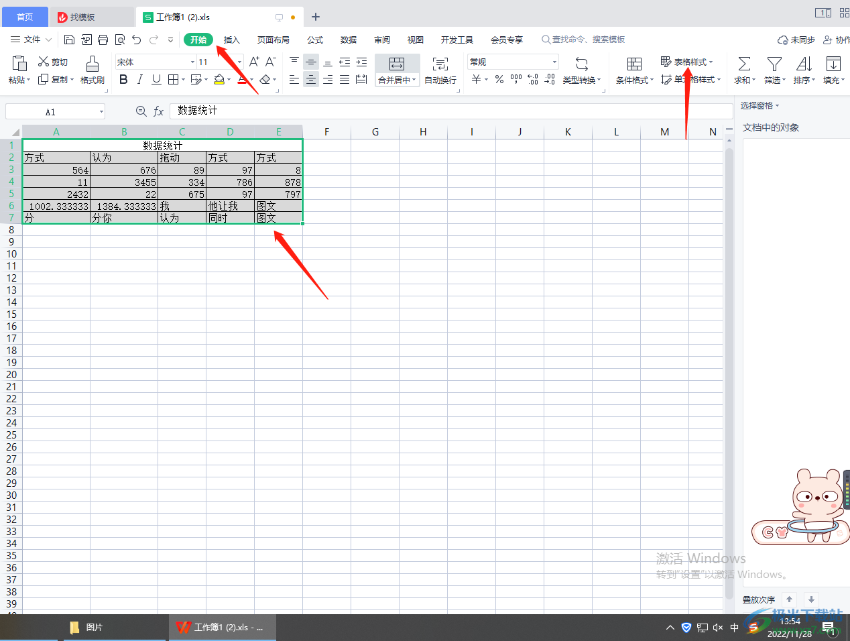
Task: Toggle Bold formatting
Action: click(123, 79)
